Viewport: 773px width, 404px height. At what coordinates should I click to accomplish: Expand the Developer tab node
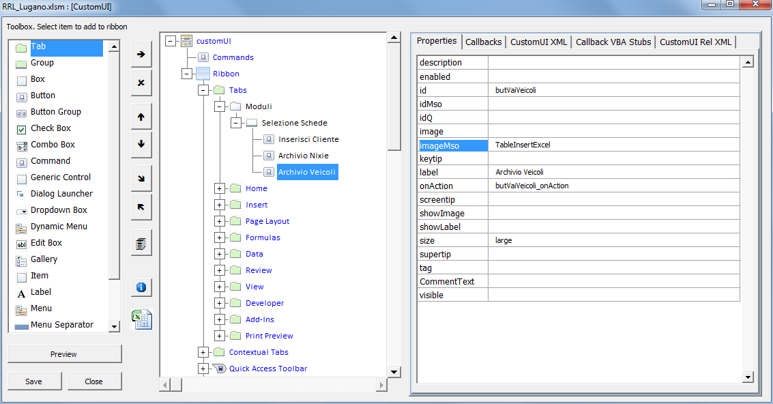point(220,303)
